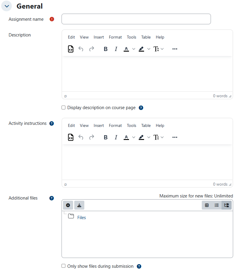This screenshot has width=234, height=271.
Task: Open View menu in Activity instructions editor
Action: [x=84, y=125]
